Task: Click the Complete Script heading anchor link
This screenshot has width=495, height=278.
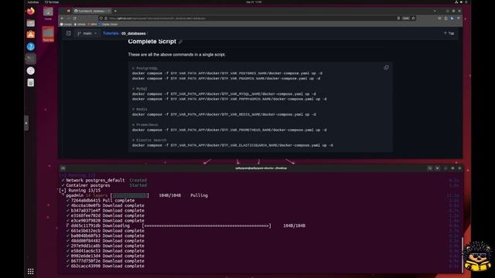Action: [180, 42]
